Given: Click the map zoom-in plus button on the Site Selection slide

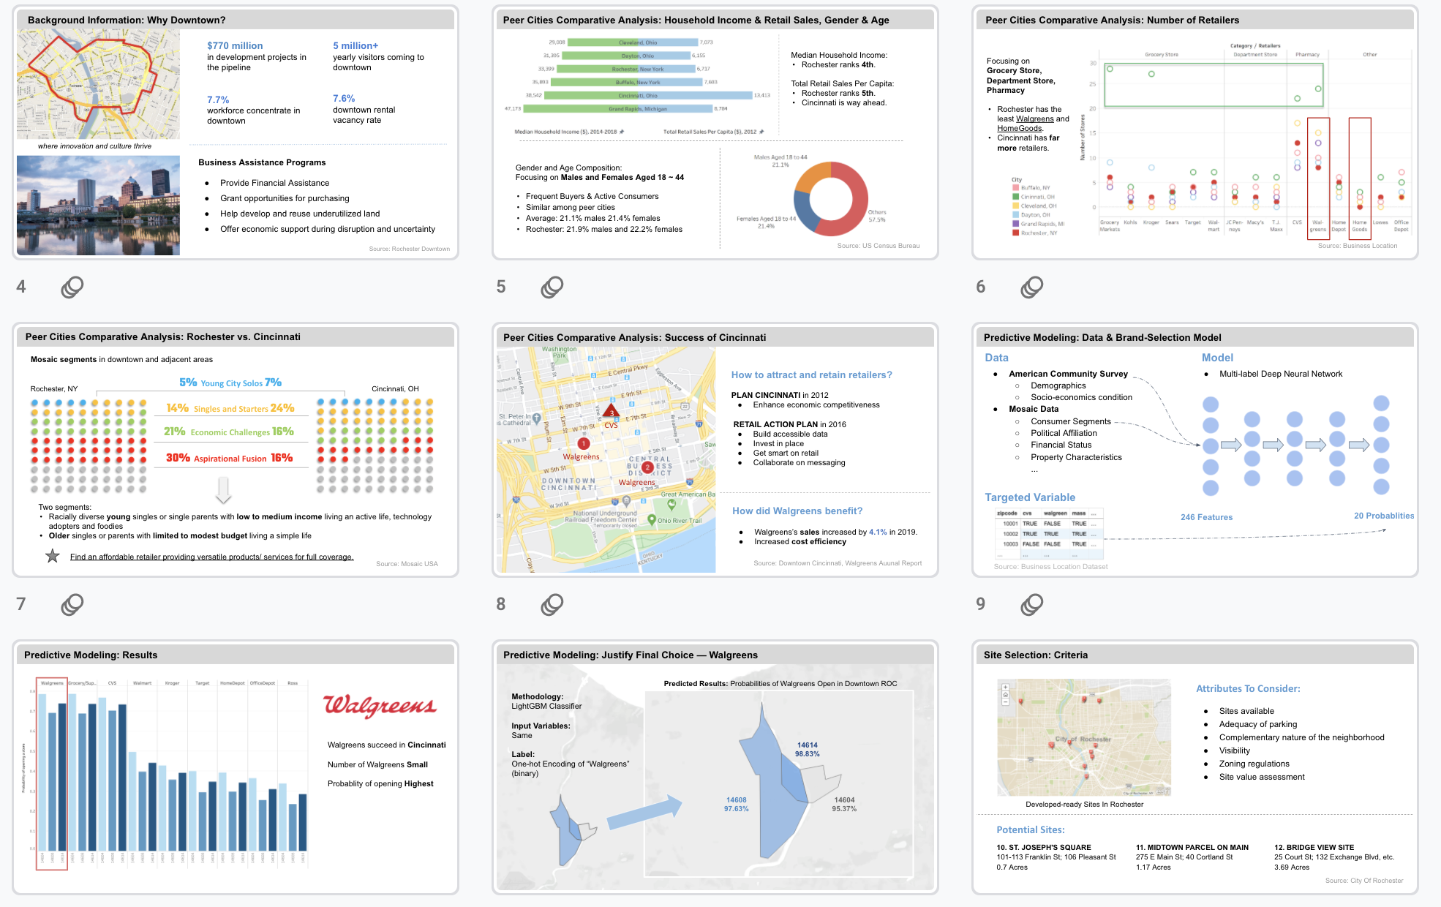Looking at the screenshot, I should 1005,688.
